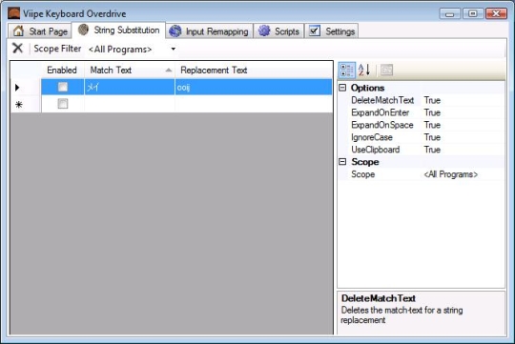Click the True value of DeleteMatchText

pyautogui.click(x=432, y=100)
